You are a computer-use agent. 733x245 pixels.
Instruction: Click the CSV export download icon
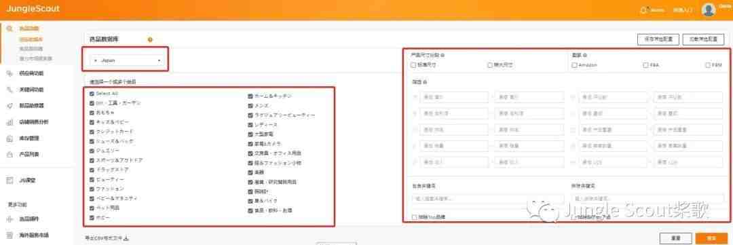(x=127, y=238)
